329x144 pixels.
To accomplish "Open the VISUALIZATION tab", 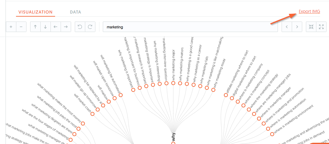I will (35, 12).
